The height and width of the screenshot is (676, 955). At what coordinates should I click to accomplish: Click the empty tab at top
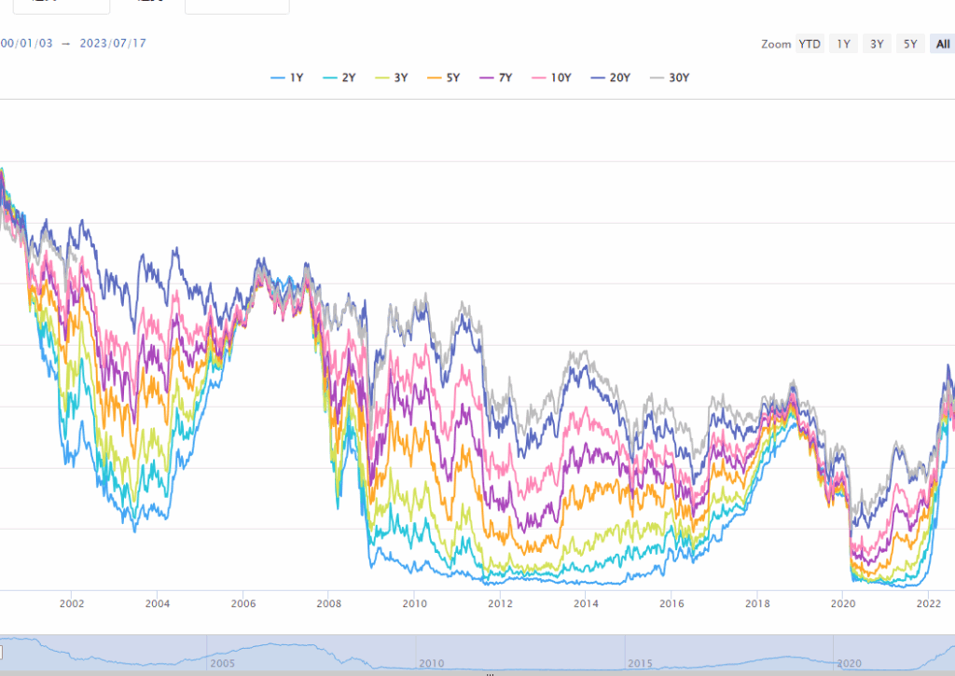pyautogui.click(x=237, y=6)
